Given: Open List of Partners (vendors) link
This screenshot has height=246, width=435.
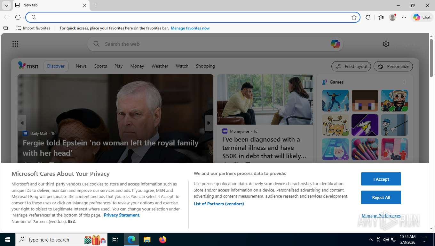Looking at the screenshot, I should coord(219,204).
